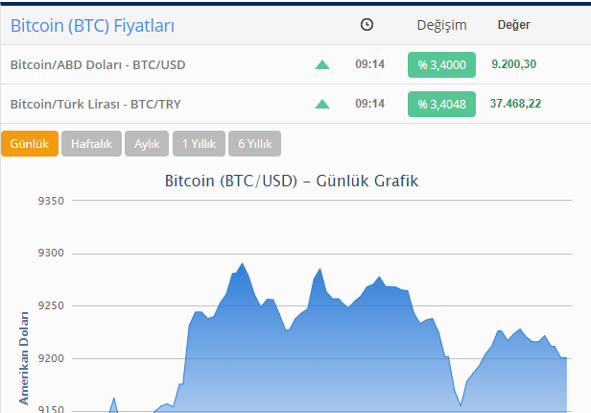Show the 1 Yıllık chart
Image resolution: width=591 pixels, height=413 pixels.
tap(199, 144)
